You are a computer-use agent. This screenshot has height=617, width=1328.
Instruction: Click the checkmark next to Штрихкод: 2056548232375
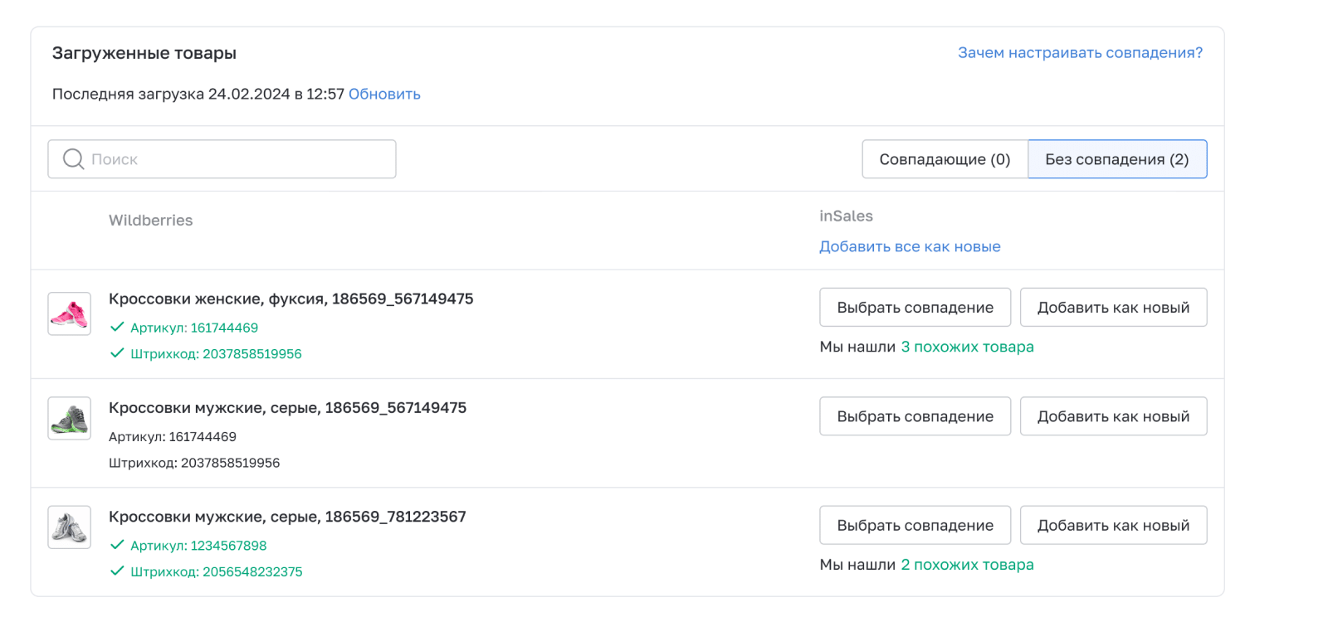[x=117, y=571]
